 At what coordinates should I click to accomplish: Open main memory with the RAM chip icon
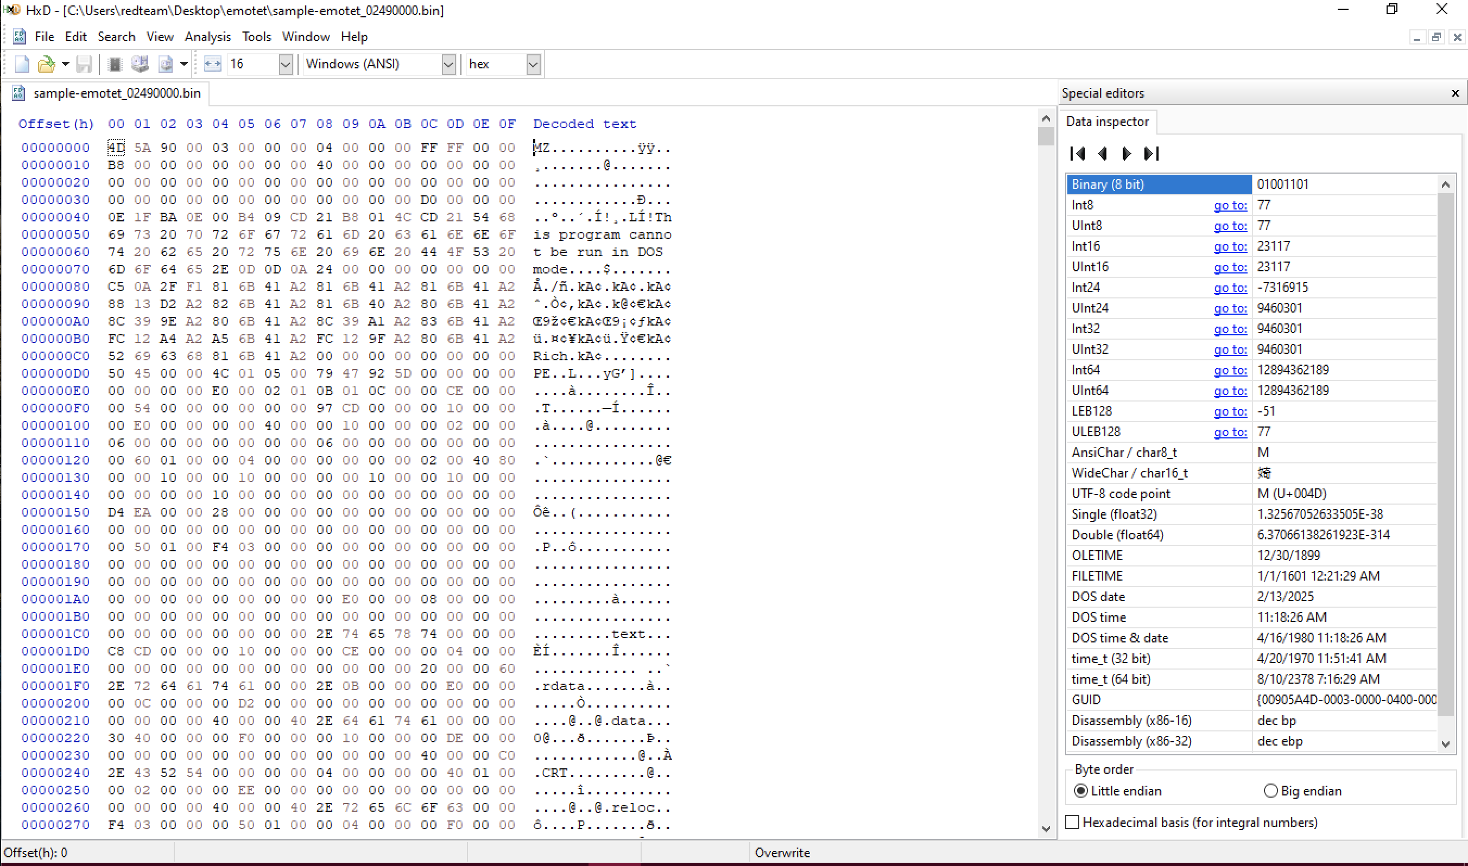coord(115,64)
